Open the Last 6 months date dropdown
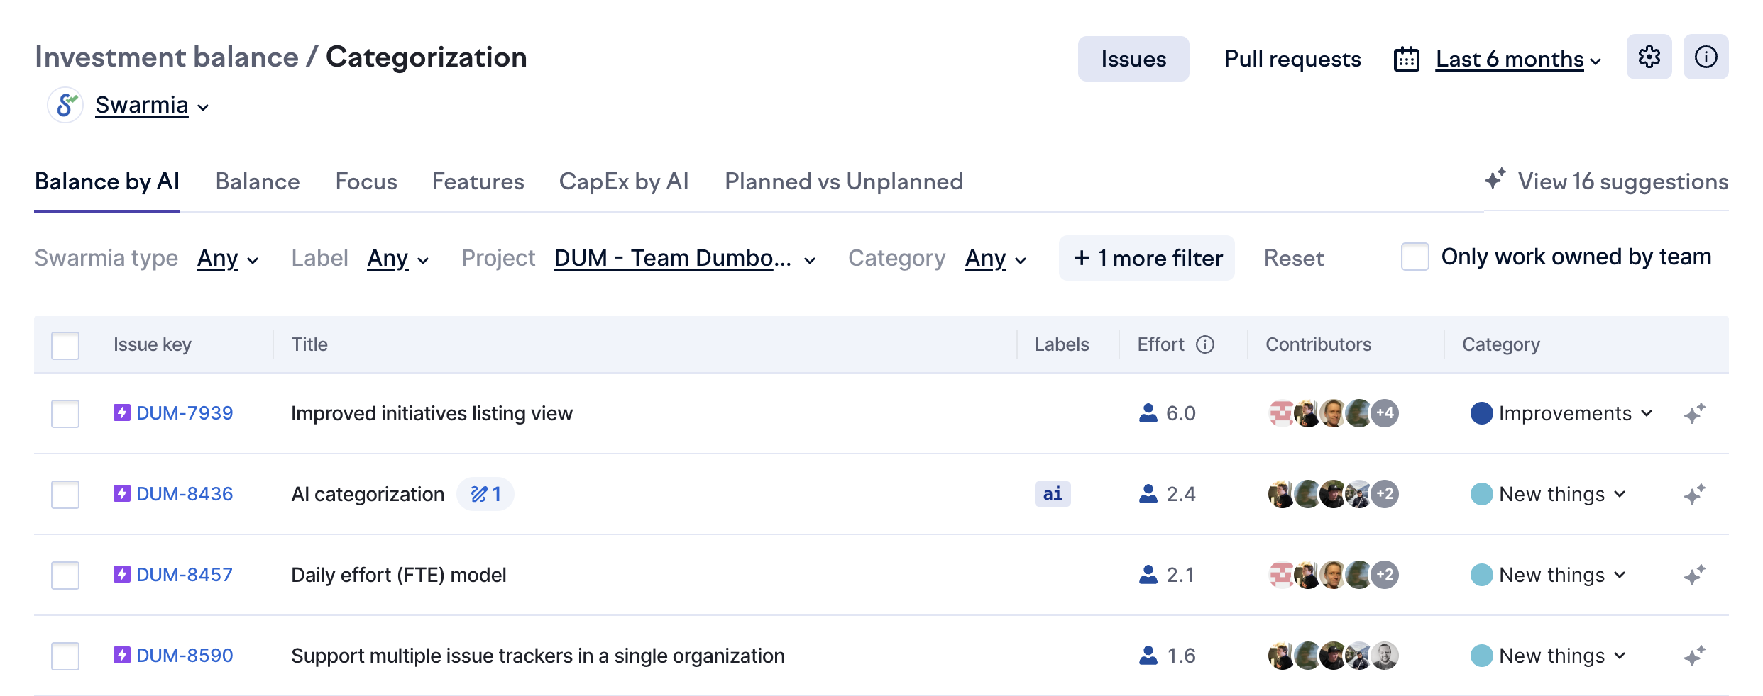Screen dimensions: 1763x696 point(1517,59)
